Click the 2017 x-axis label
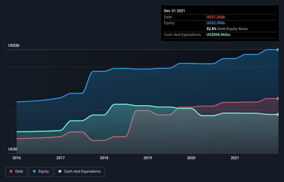Image resolution: width=284 pixels, height=182 pixels. pyautogui.click(x=61, y=158)
